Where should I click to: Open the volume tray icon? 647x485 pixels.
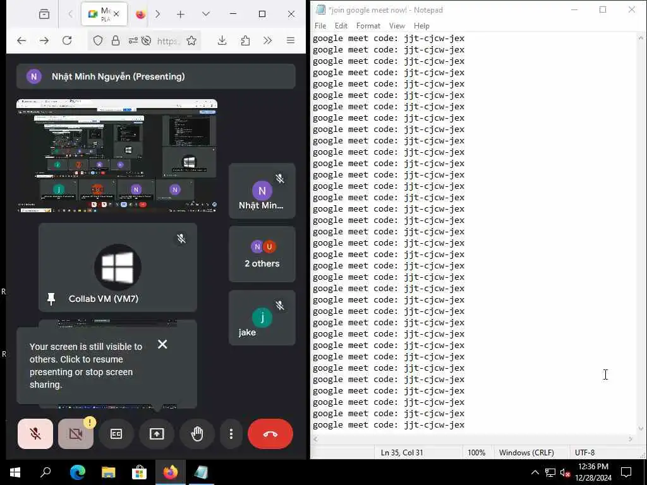pos(565,472)
